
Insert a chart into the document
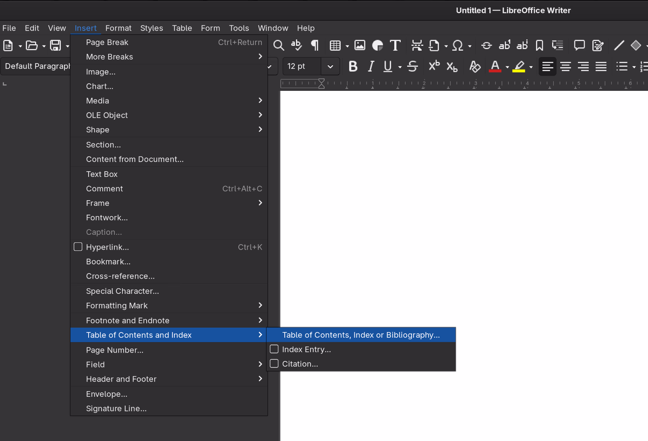tap(99, 86)
